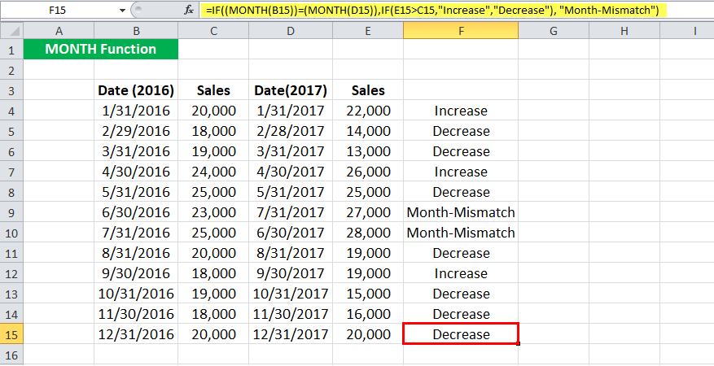Image resolution: width=714 pixels, height=366 pixels.
Task: Select column H header
Action: pos(624,30)
